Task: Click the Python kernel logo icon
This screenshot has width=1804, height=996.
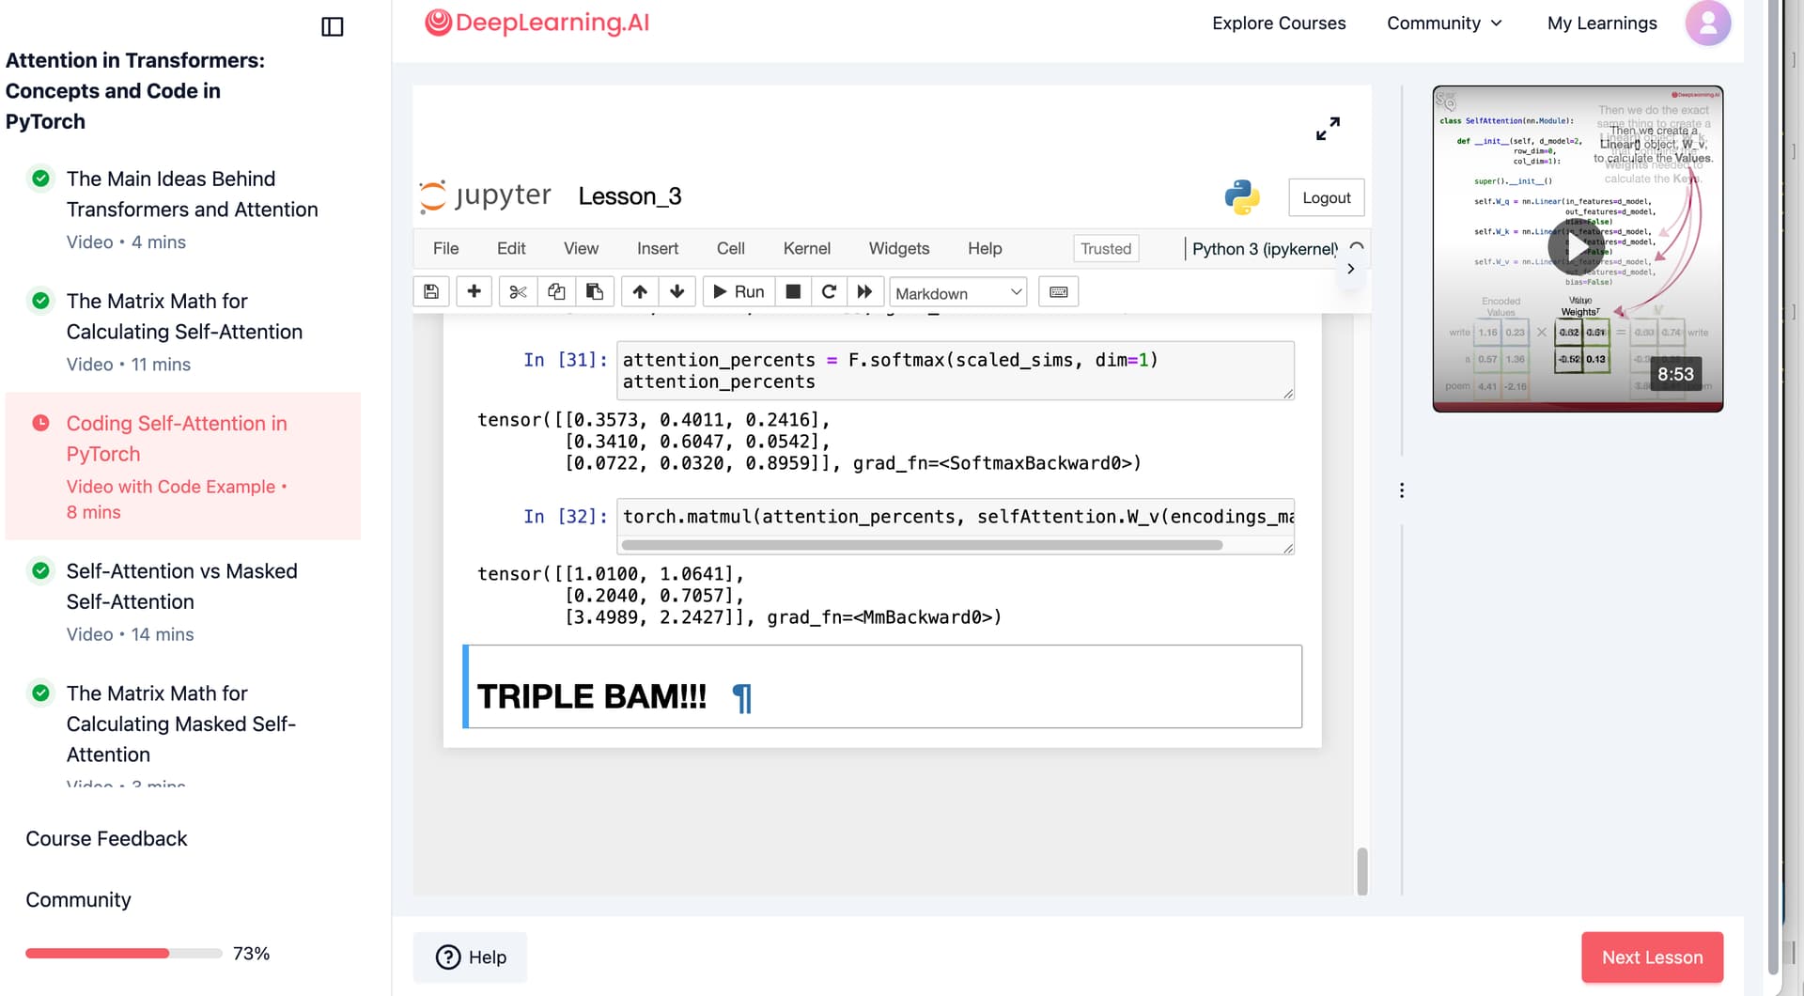Action: tap(1242, 197)
